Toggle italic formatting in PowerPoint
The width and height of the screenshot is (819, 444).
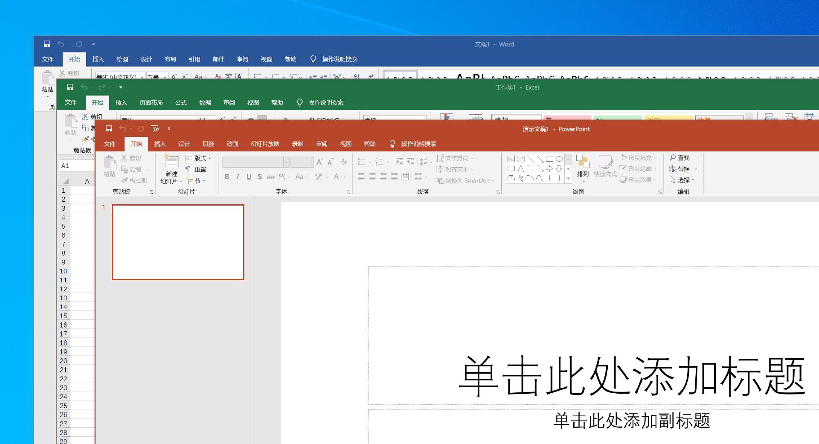(x=238, y=177)
